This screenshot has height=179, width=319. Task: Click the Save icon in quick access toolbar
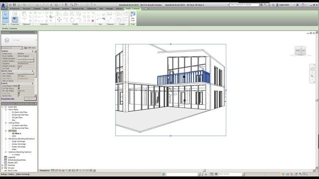click(x=14, y=5)
